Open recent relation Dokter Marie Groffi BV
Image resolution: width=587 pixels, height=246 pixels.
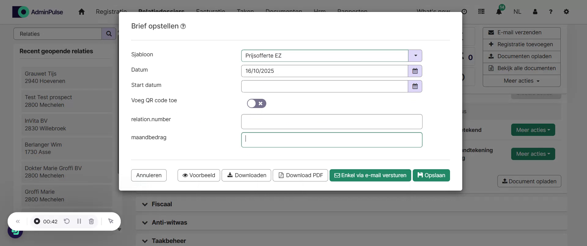tap(67, 172)
